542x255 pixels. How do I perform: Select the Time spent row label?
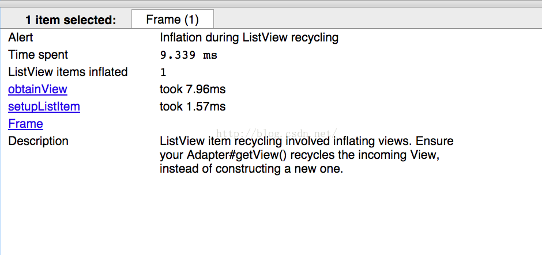(38, 55)
